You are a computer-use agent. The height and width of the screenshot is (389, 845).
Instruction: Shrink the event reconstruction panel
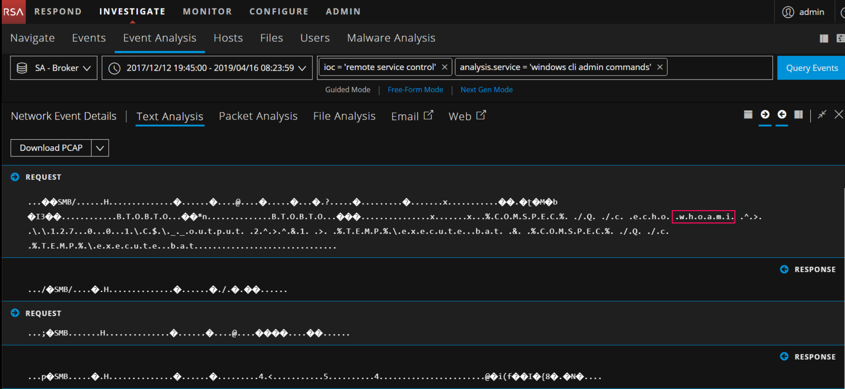click(x=822, y=115)
